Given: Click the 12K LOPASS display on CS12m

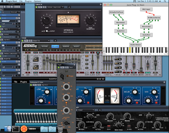Looking at the screenshot, I should [36, 60].
